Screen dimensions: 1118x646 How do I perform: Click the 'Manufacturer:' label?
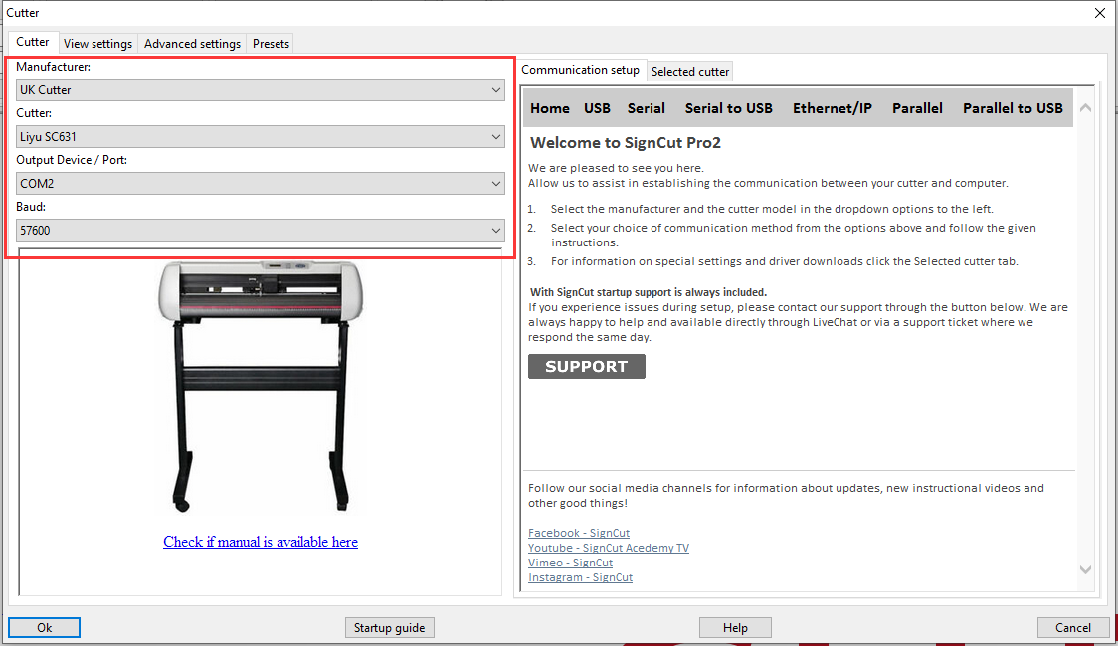click(x=53, y=67)
